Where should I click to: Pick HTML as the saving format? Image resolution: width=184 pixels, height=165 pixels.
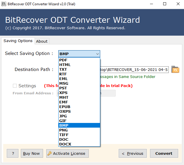point(65,65)
